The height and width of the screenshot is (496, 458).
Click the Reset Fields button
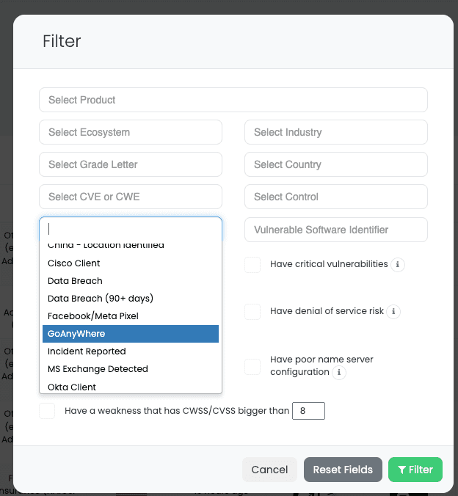point(343,470)
